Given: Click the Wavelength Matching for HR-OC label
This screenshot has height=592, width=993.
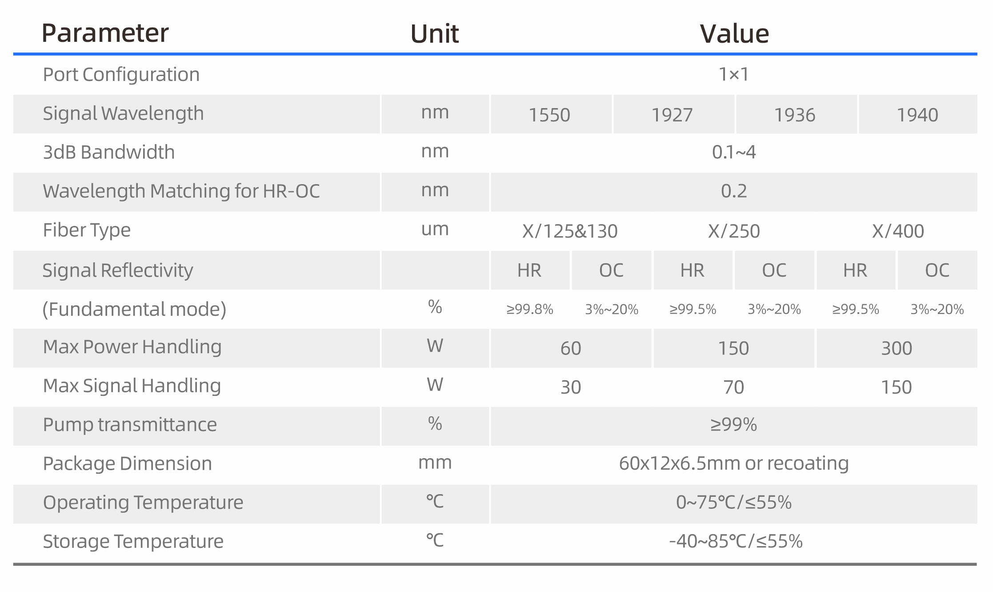Looking at the screenshot, I should coord(181,191).
